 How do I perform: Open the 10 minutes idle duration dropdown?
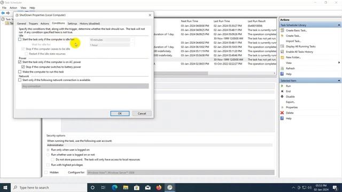click(112, 39)
